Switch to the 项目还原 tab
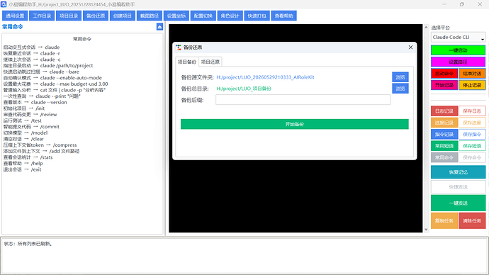The image size is (489, 275). (x=210, y=62)
